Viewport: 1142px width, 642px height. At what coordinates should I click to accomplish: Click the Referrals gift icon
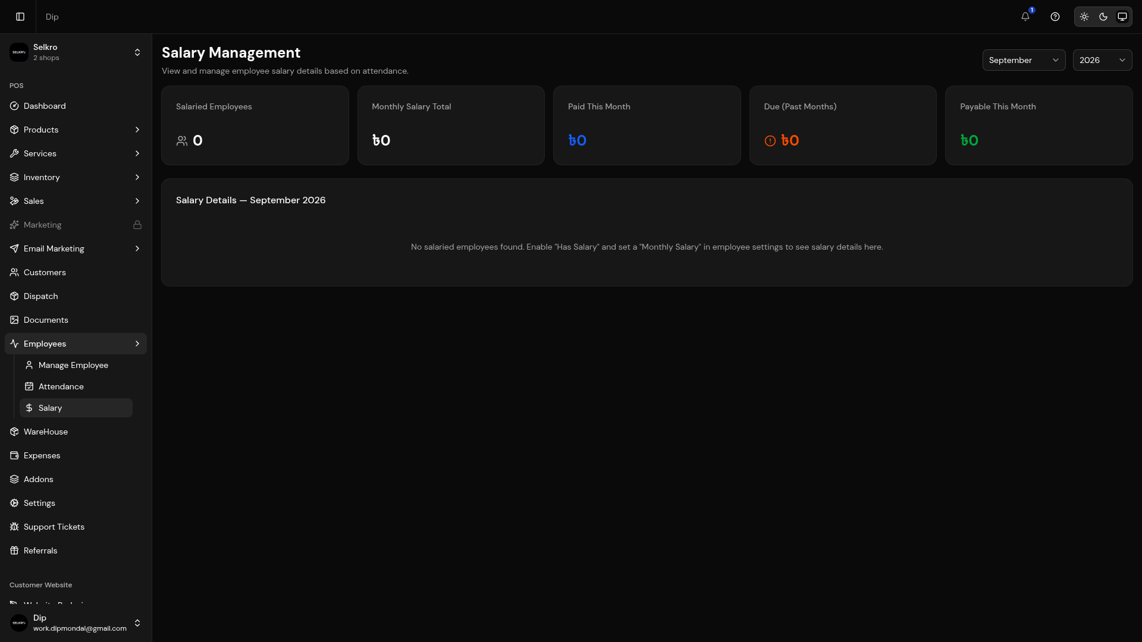(x=14, y=550)
